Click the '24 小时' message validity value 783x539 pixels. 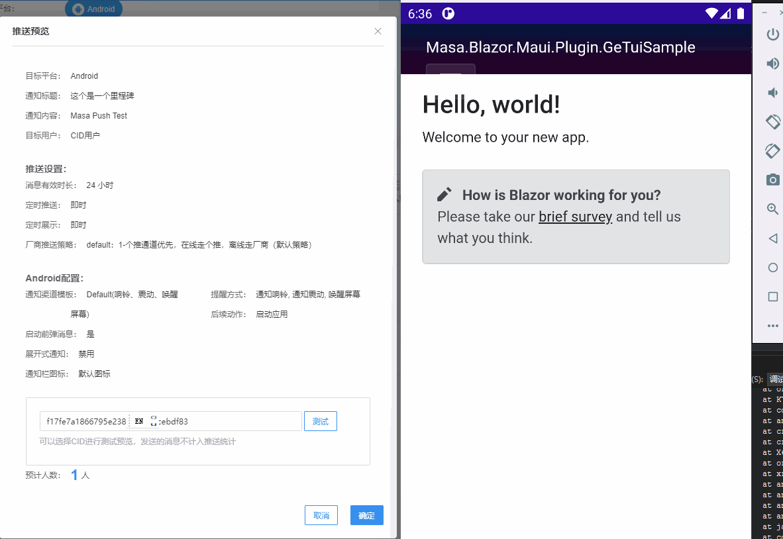coord(100,185)
